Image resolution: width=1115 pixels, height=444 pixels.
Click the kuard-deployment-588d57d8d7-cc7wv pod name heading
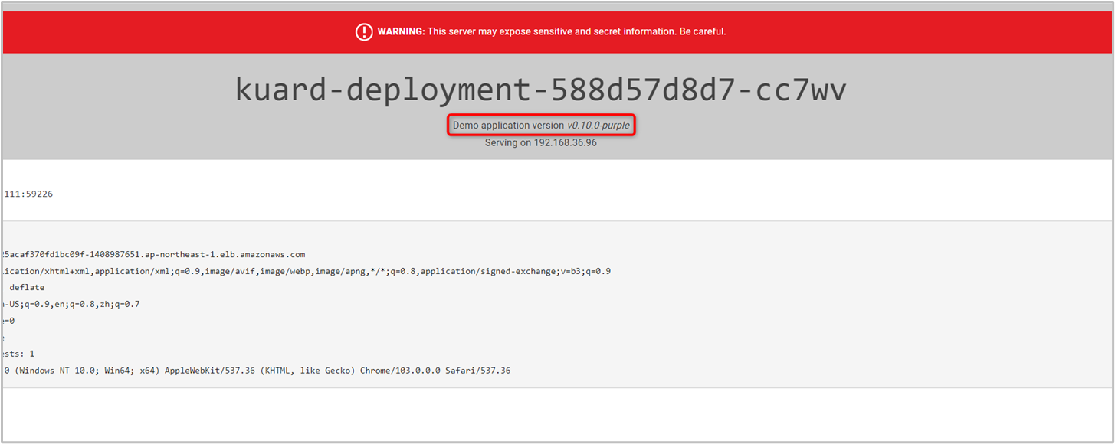540,90
